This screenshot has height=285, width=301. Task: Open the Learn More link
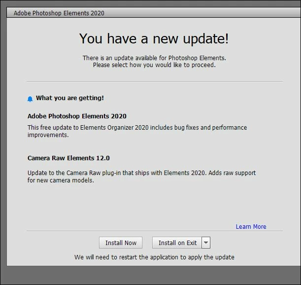[x=251, y=227]
